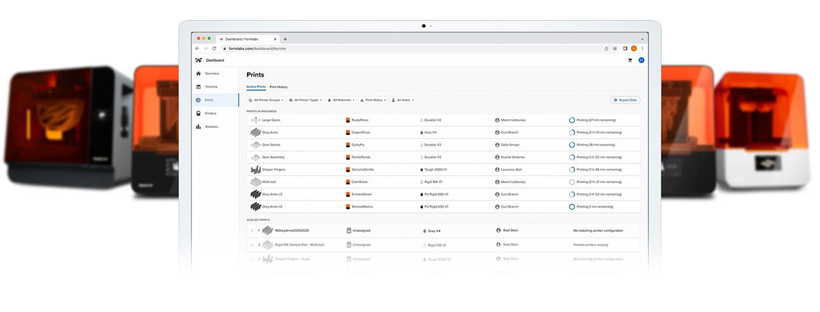Image resolution: width=820 pixels, height=312 pixels.
Task: Open the All Users dropdown
Action: 403,100
